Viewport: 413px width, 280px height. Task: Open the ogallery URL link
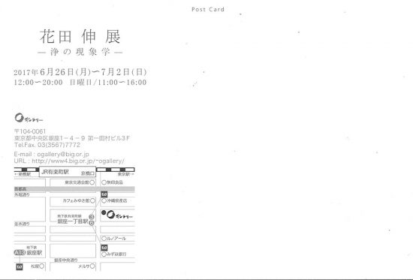coord(78,161)
